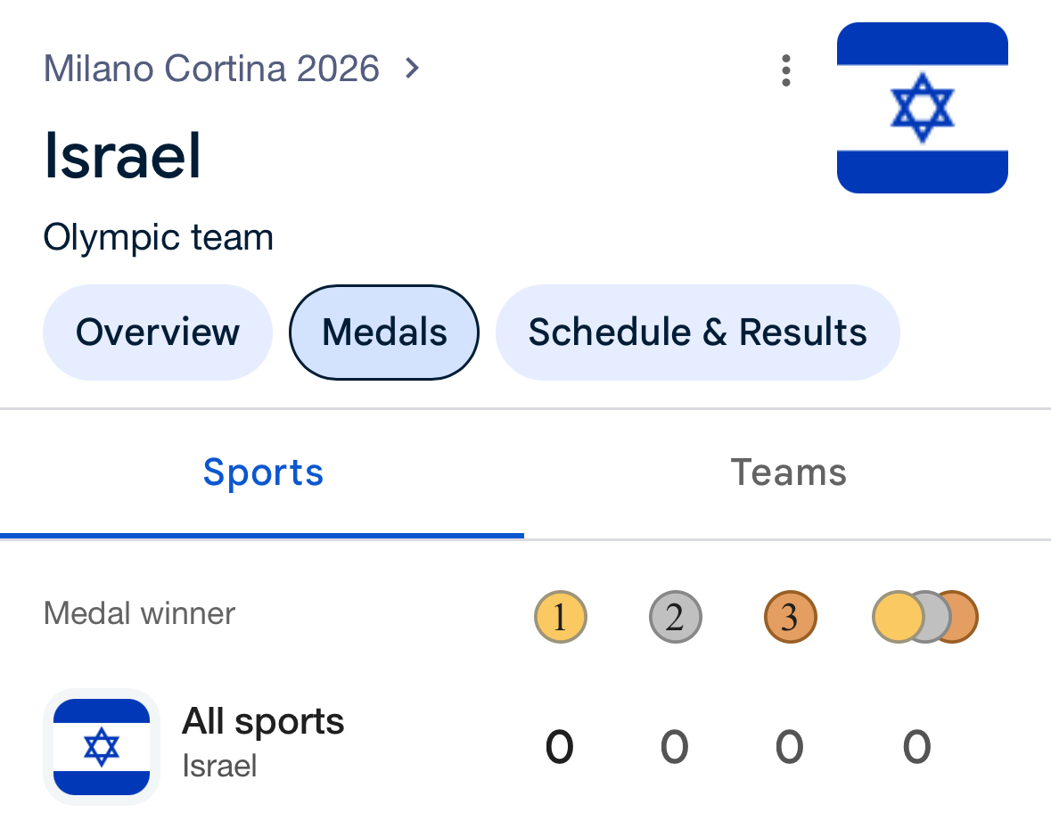The height and width of the screenshot is (821, 1051).
Task: Click Israel's total medal count
Action: click(x=917, y=747)
